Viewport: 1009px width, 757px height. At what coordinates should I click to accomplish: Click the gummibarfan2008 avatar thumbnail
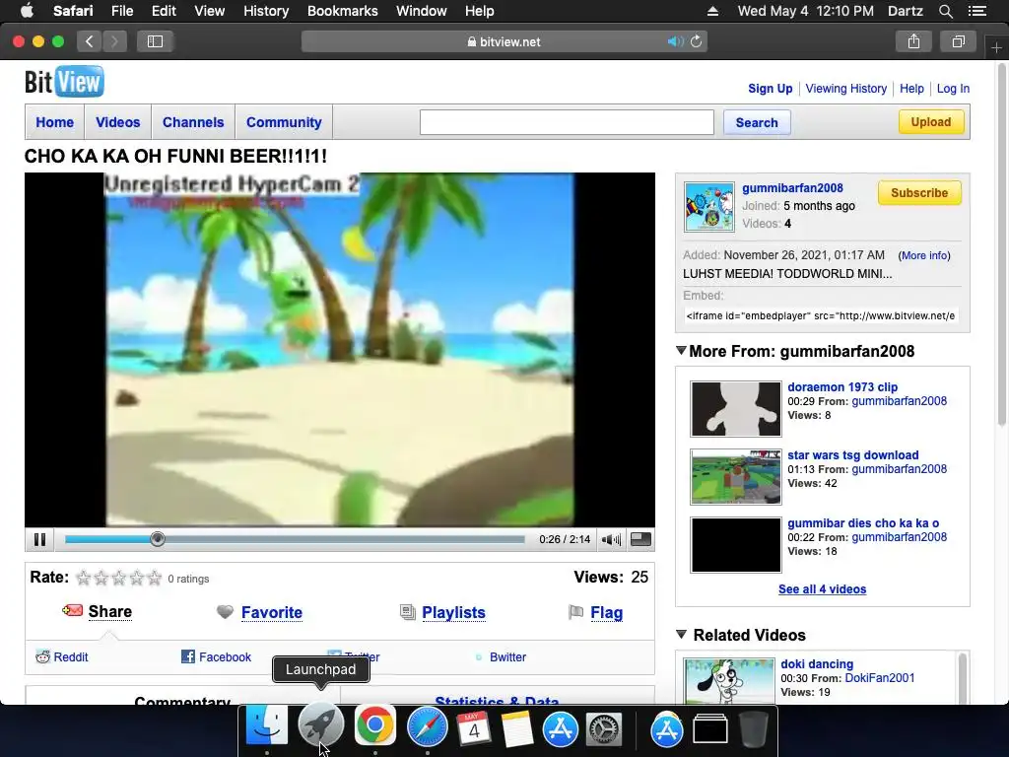709,207
